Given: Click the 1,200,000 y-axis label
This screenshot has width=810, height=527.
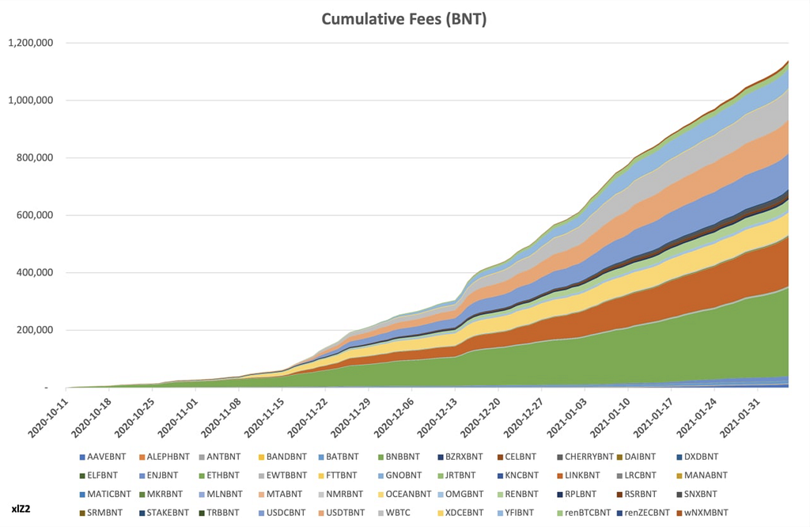Looking at the screenshot, I should coord(31,43).
